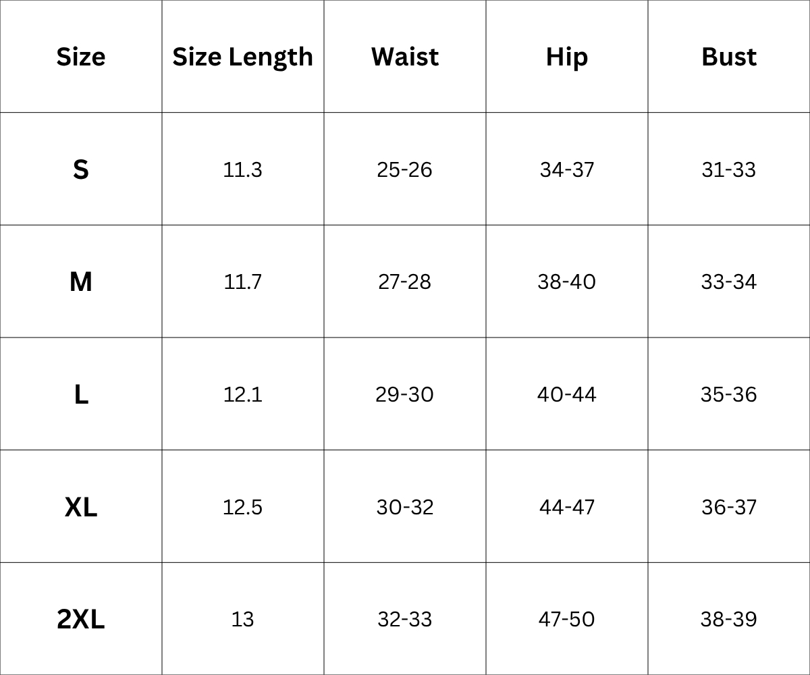
Task: Select the 2XL size row label
Action: point(80,619)
